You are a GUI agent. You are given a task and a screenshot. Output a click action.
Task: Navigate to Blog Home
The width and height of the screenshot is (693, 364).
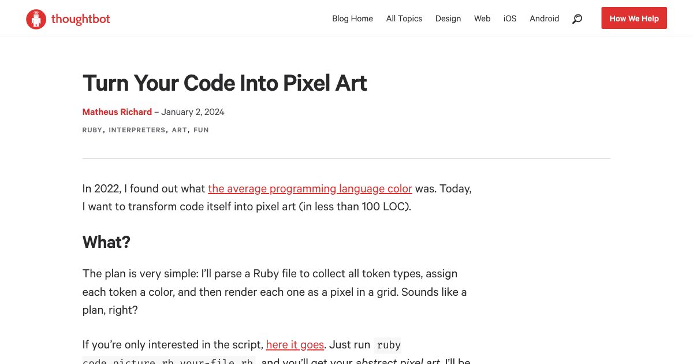(x=352, y=18)
